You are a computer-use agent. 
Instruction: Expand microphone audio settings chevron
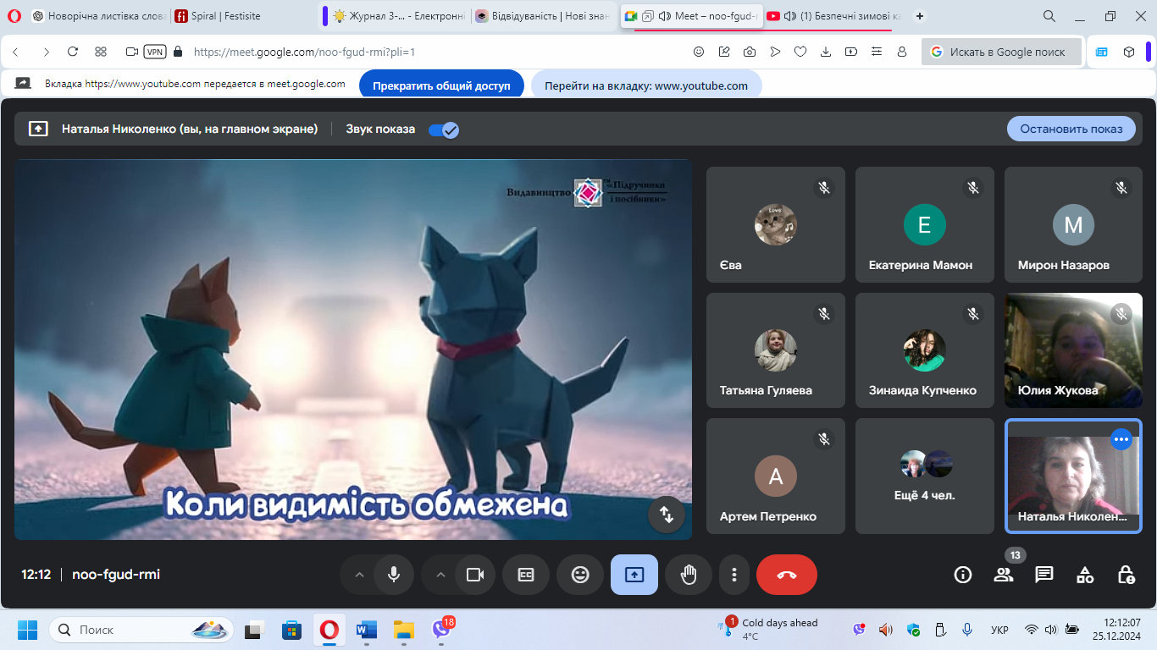pyautogui.click(x=359, y=575)
